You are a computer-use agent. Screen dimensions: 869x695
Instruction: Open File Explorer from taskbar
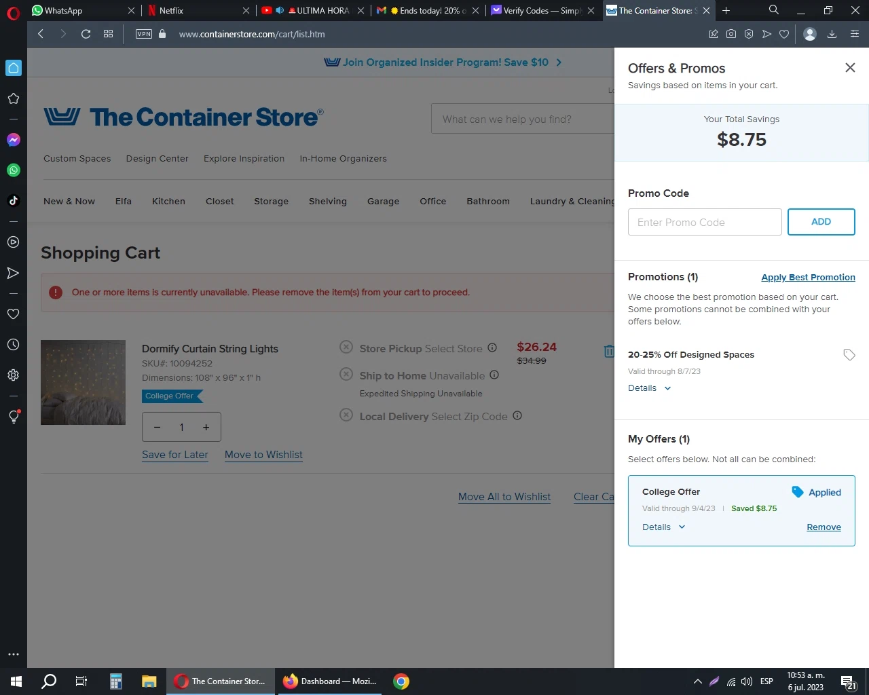click(x=149, y=681)
